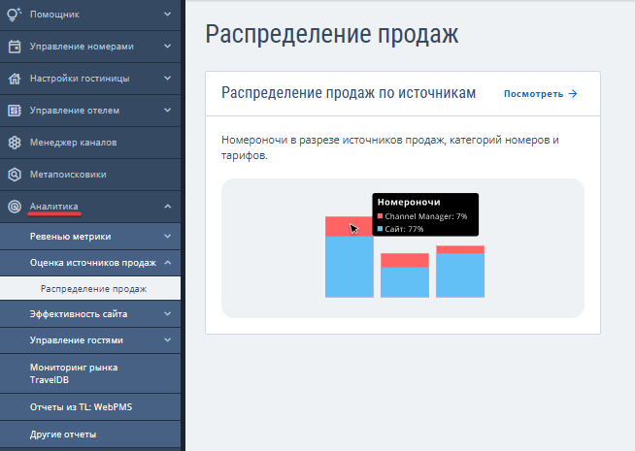Expand Эффективность сайта submenu chevron
The height and width of the screenshot is (451, 635).
click(167, 314)
